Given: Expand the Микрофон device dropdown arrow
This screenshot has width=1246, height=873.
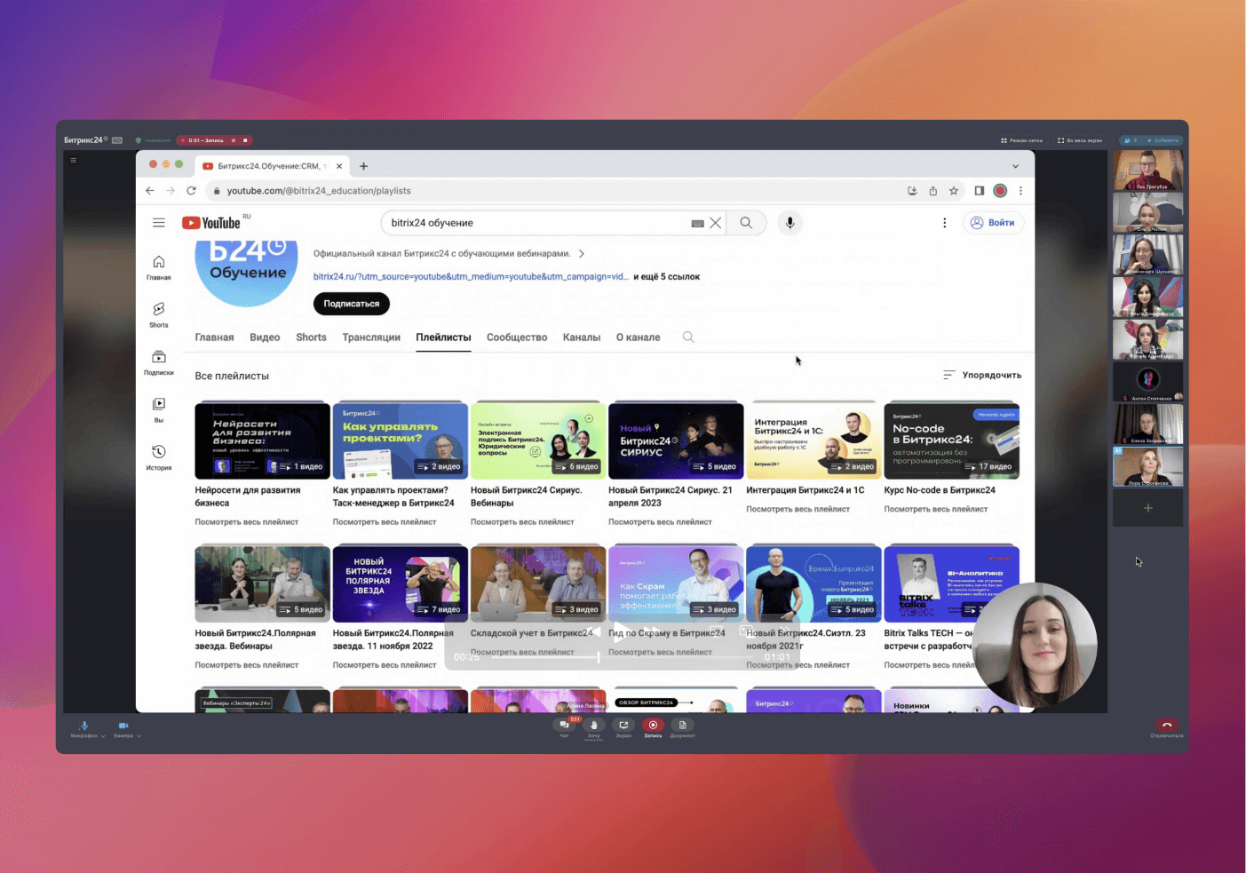Looking at the screenshot, I should 103,736.
